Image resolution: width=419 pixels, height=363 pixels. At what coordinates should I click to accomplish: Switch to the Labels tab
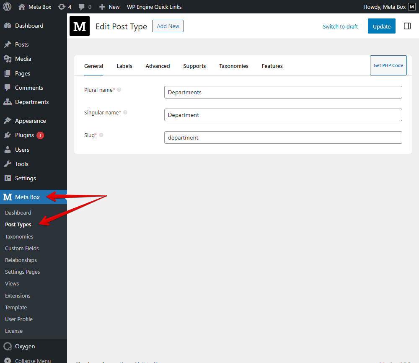pos(124,66)
